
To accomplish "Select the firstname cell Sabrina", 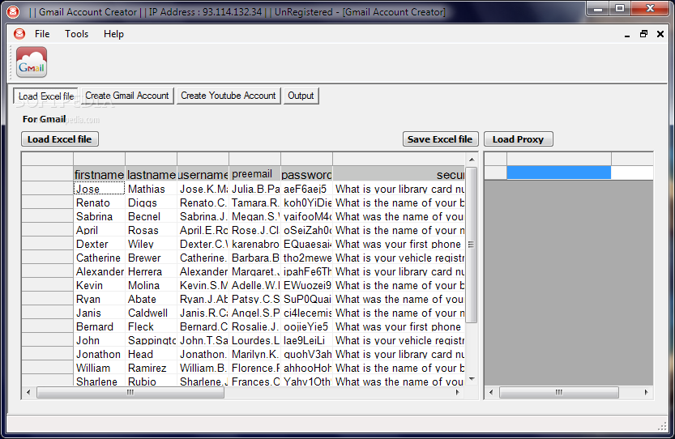I will [x=99, y=216].
